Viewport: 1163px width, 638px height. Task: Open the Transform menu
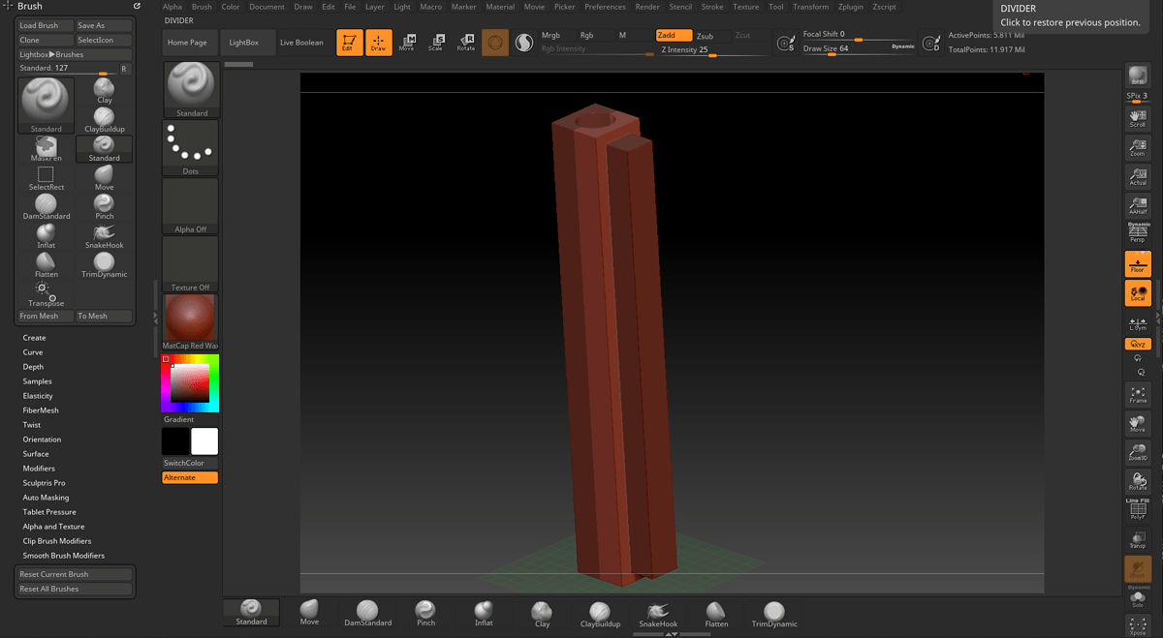point(810,7)
